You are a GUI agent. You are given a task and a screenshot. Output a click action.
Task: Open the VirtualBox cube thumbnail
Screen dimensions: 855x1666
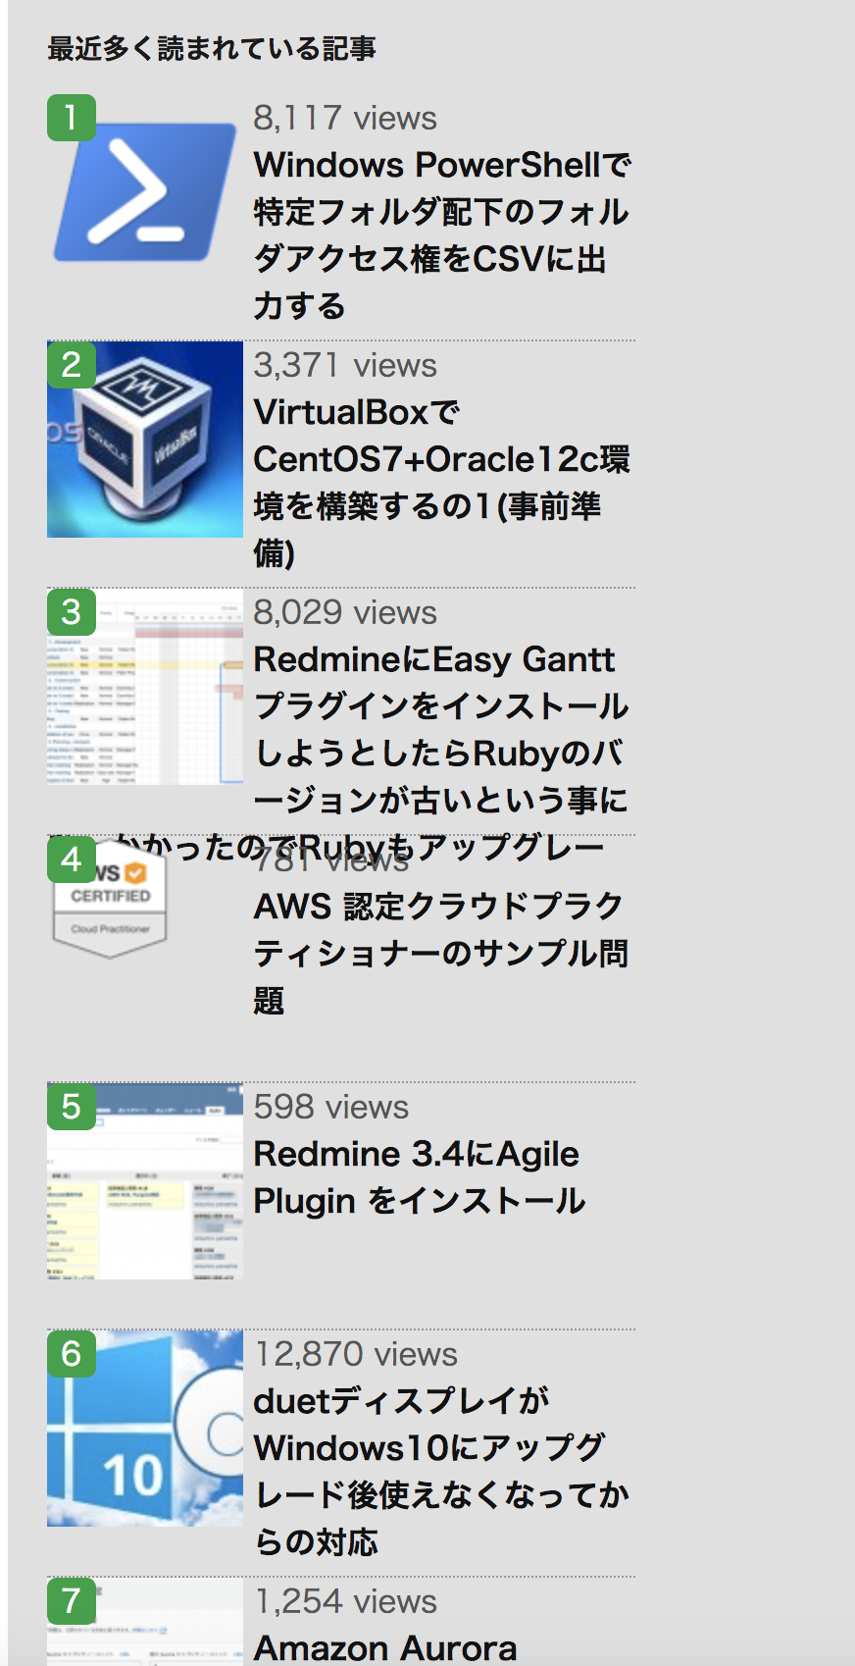click(x=145, y=439)
